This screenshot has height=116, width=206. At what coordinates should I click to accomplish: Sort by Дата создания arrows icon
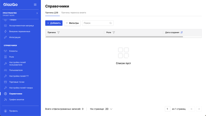point(182,32)
